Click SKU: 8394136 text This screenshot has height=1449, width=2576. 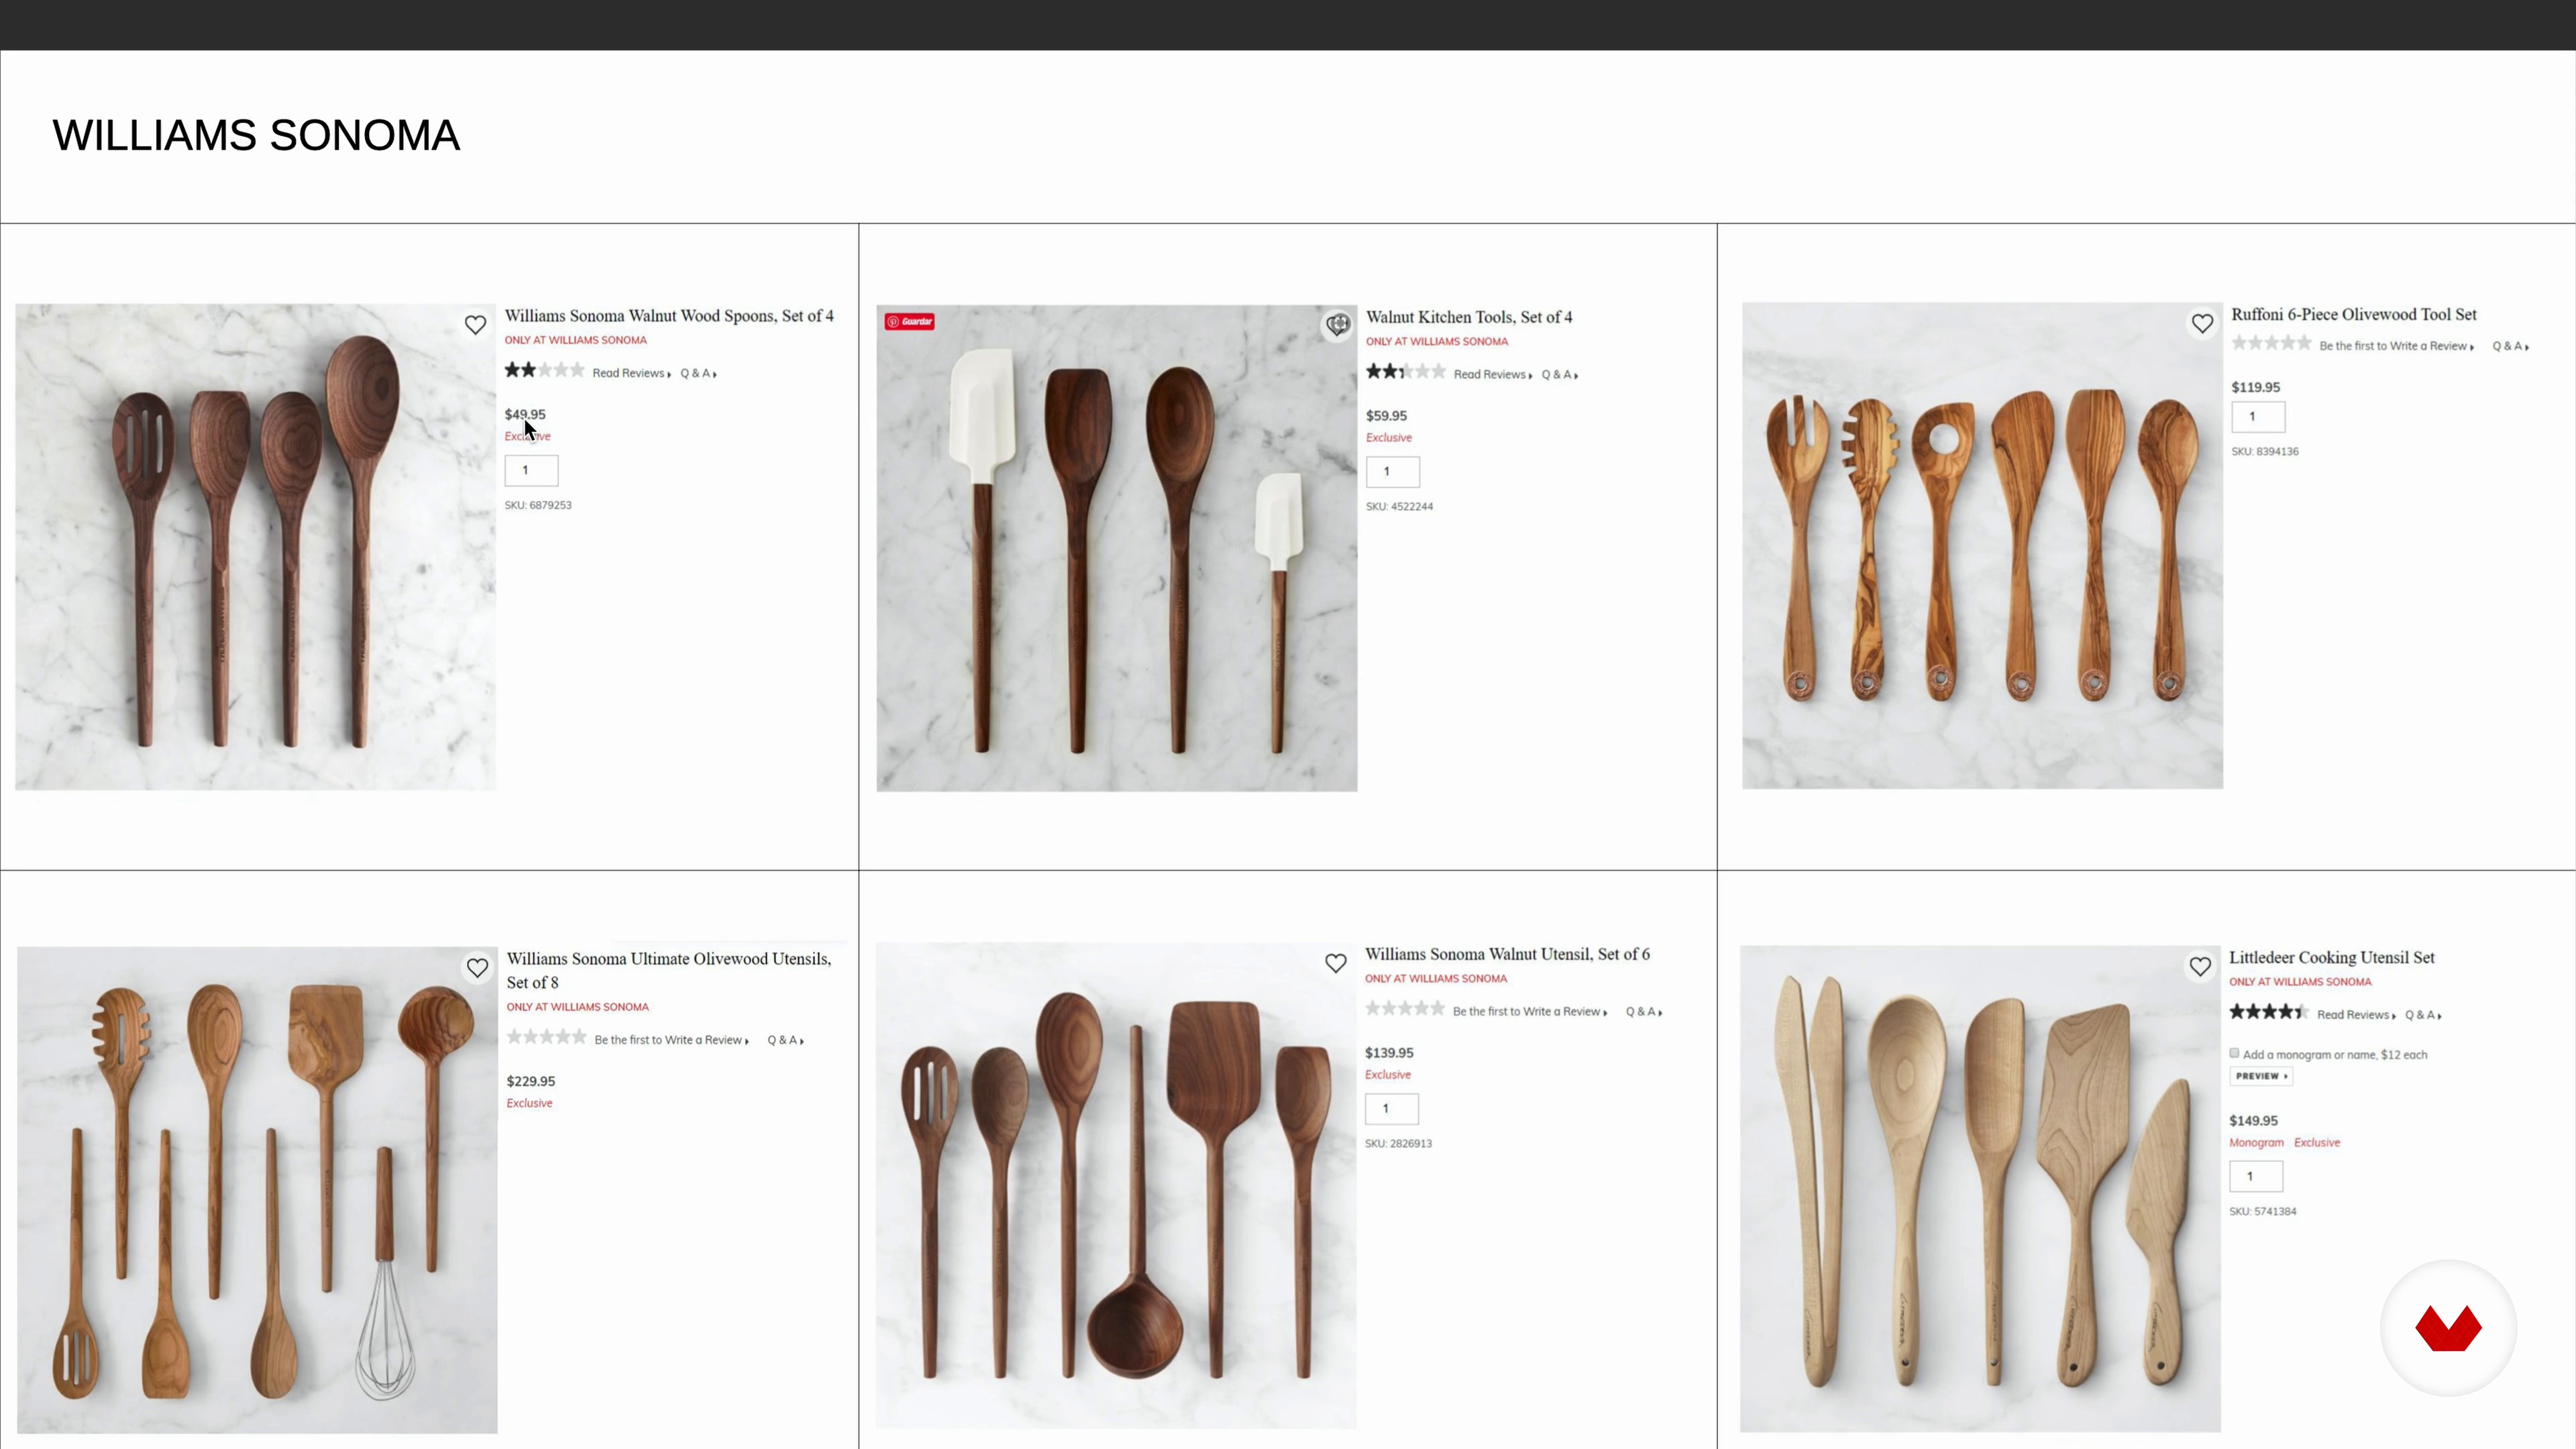tap(2265, 451)
